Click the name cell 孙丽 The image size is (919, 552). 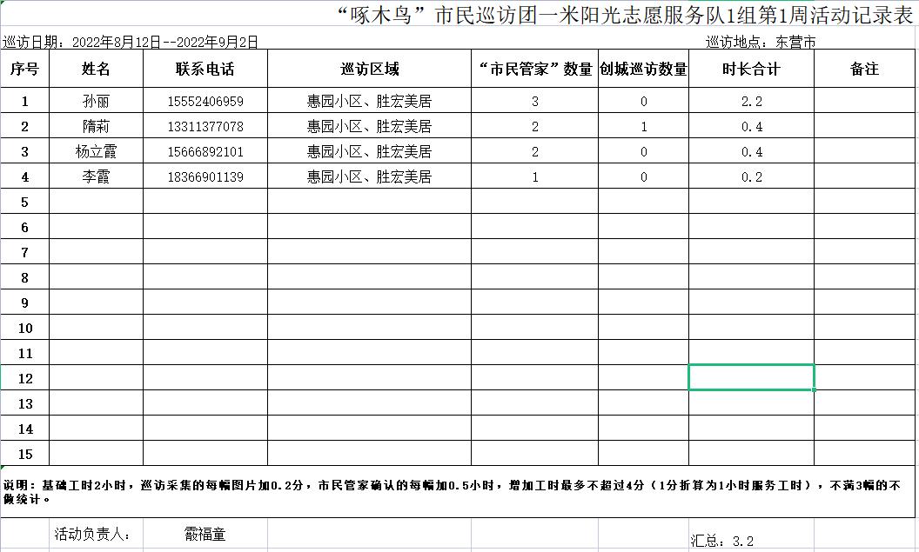point(96,101)
